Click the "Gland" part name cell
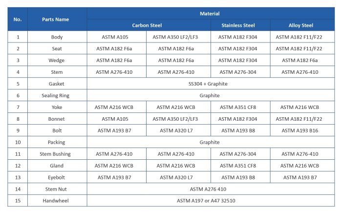Viewport: 342px width, 214px height. (57, 166)
